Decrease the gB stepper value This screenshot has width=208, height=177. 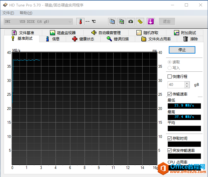tap(187, 86)
